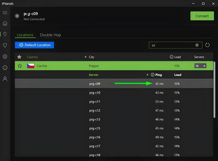Select server prg-c09
Image resolution: width=218 pixels, height=161 pixels.
(114, 84)
